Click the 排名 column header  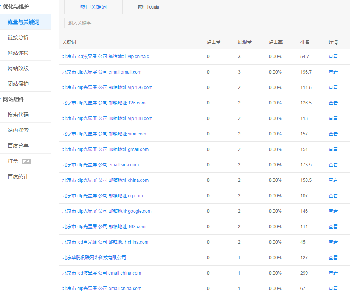click(x=304, y=42)
